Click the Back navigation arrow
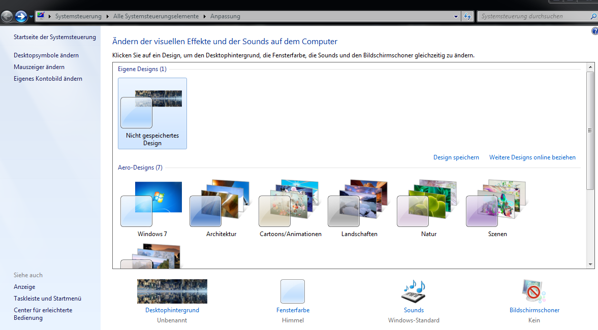The height and width of the screenshot is (330, 598). (x=7, y=16)
